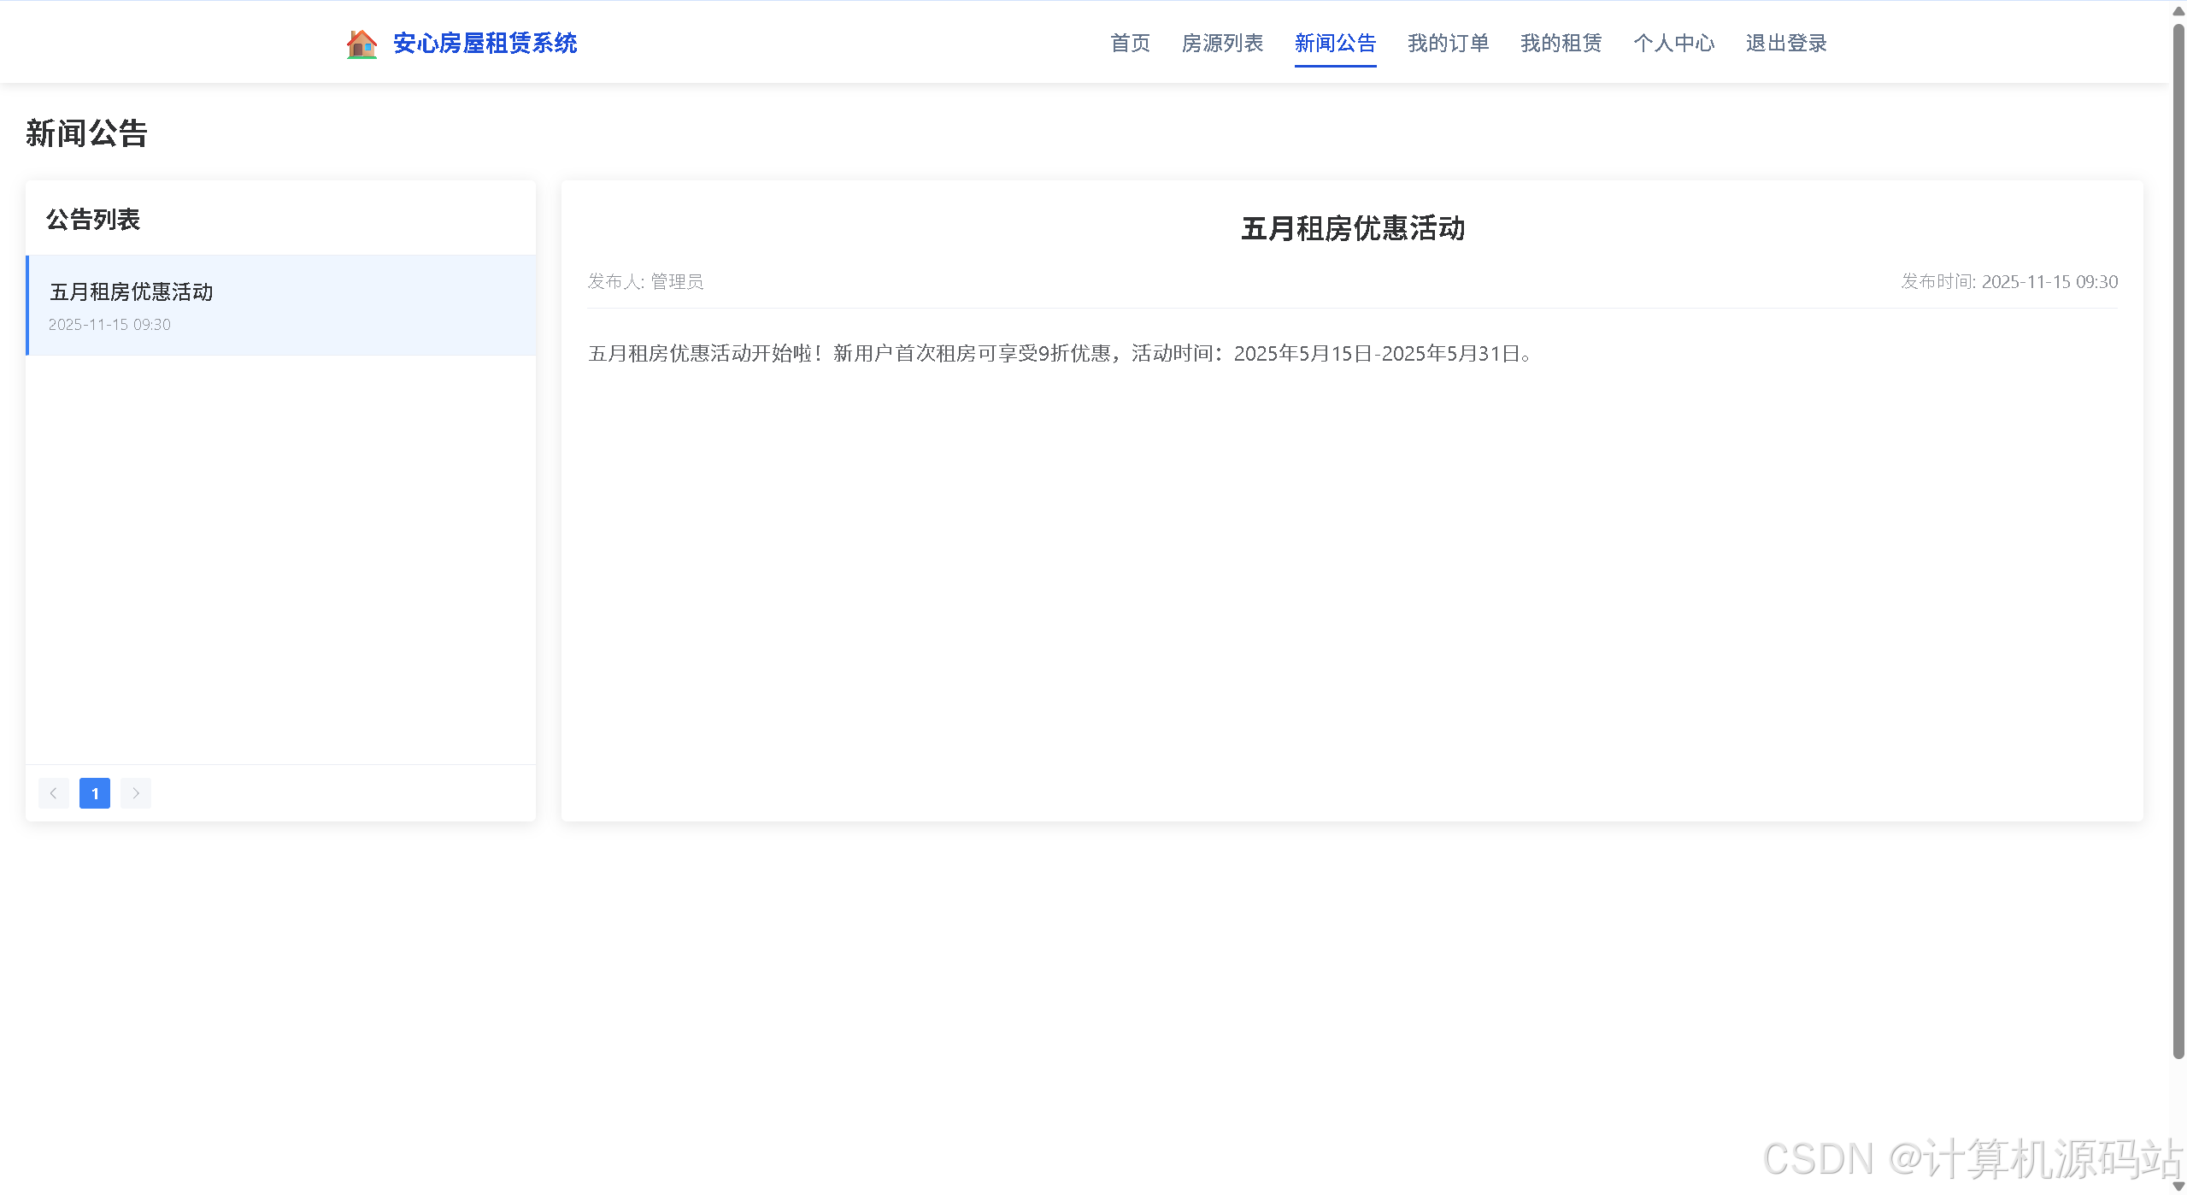
Task: Click the previous page arrow in pagination
Action: point(54,793)
